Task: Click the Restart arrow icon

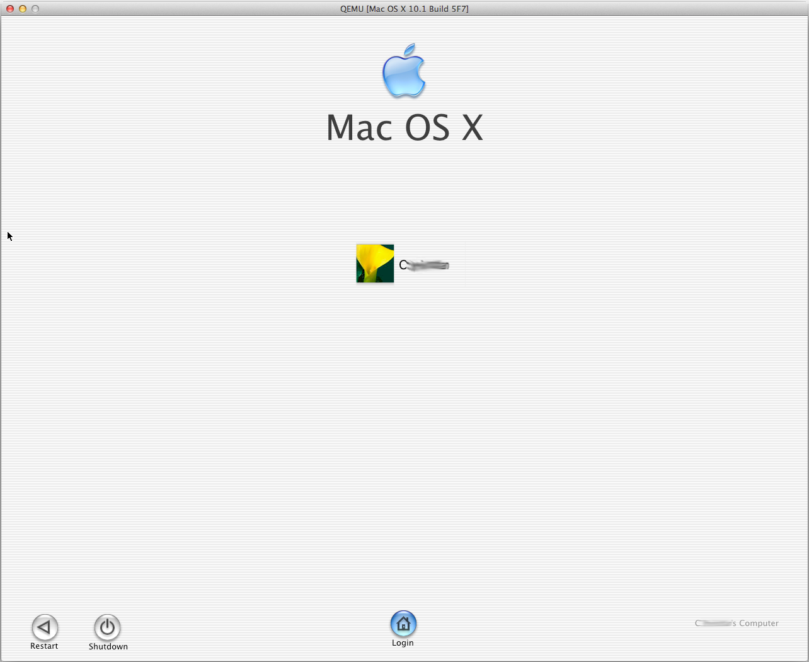Action: 45,627
